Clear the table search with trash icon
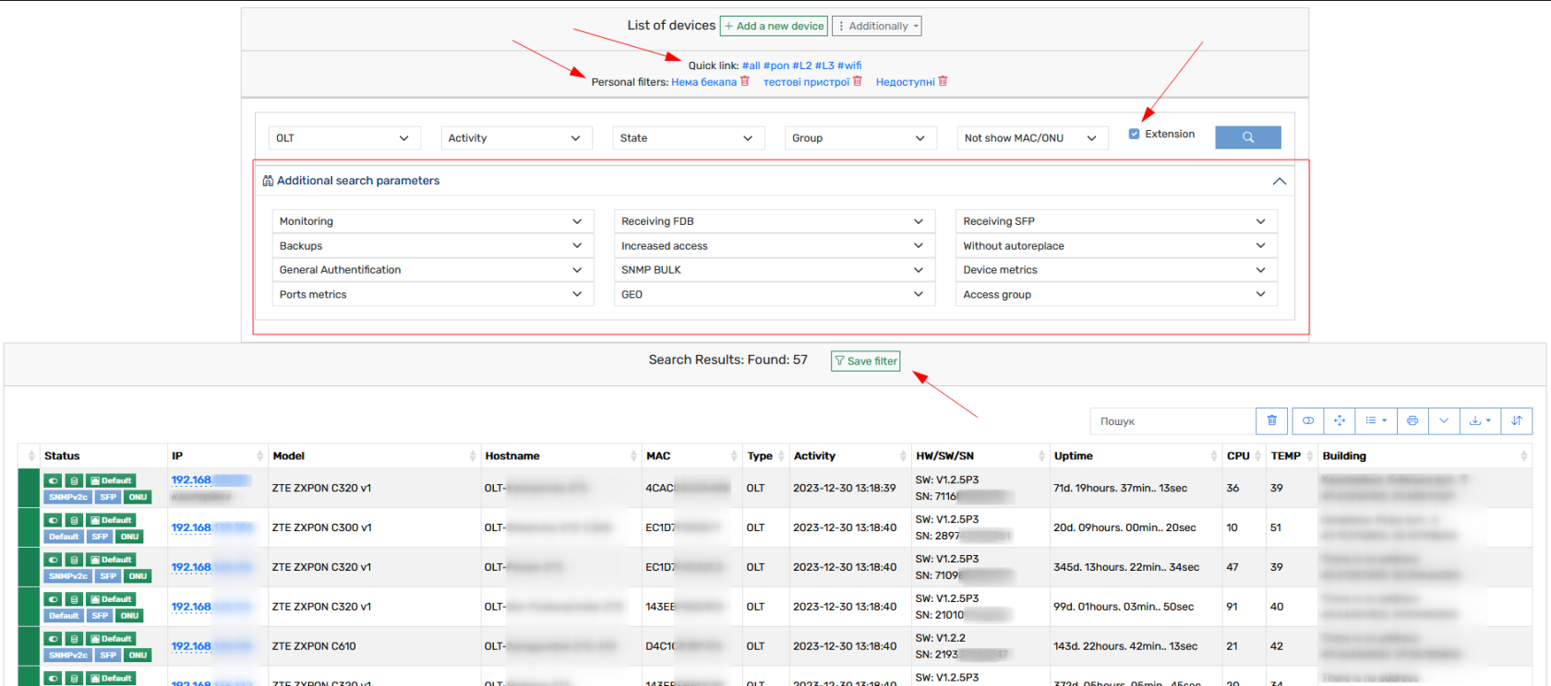Screen dimensions: 1551x686 point(1271,420)
